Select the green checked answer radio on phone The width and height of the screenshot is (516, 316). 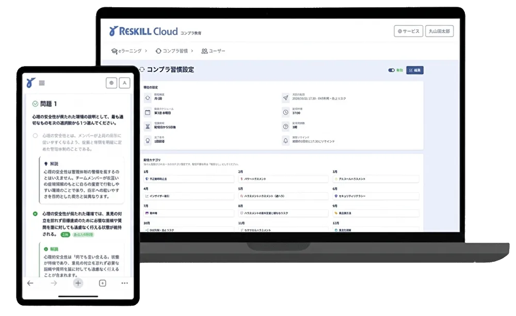[x=35, y=214]
